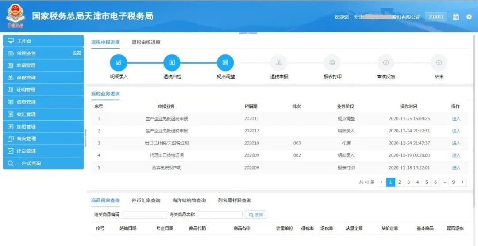Select the 我的业务进度 tab

105,94
